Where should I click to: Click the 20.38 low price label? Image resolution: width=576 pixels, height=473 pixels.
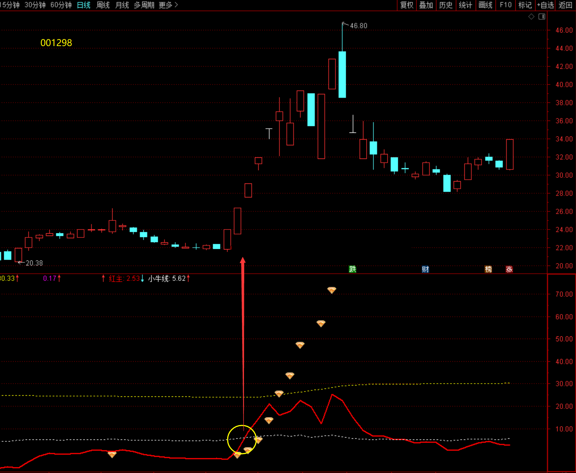34,263
